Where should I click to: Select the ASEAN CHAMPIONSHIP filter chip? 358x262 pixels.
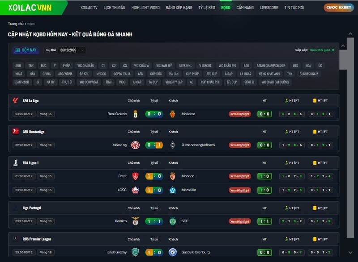[x=271, y=66]
